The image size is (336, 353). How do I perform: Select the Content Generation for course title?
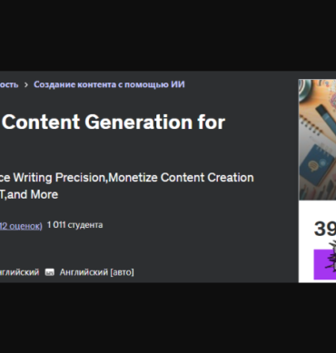pos(114,123)
